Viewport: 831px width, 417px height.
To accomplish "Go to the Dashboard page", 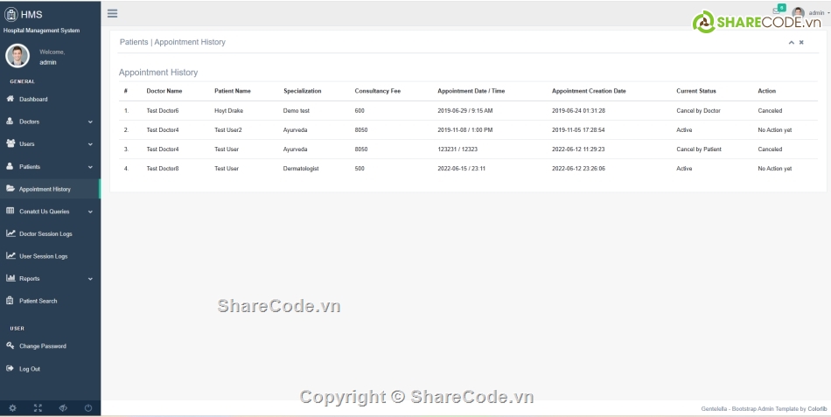I will point(33,100).
